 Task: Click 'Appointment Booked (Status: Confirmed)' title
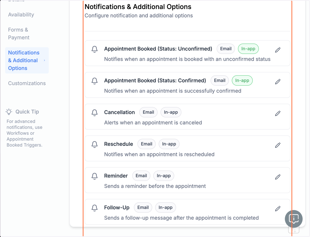pos(155,81)
